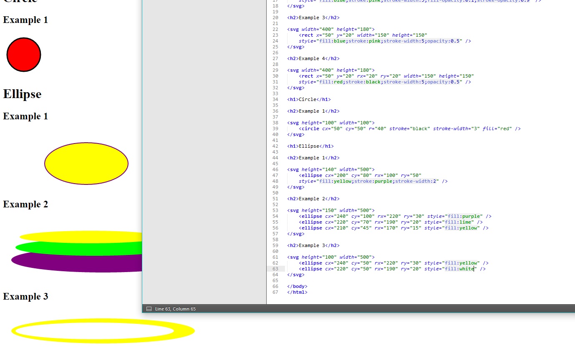Click the lime green ellipse in Example 2
575x348 pixels.
pyautogui.click(x=79, y=248)
